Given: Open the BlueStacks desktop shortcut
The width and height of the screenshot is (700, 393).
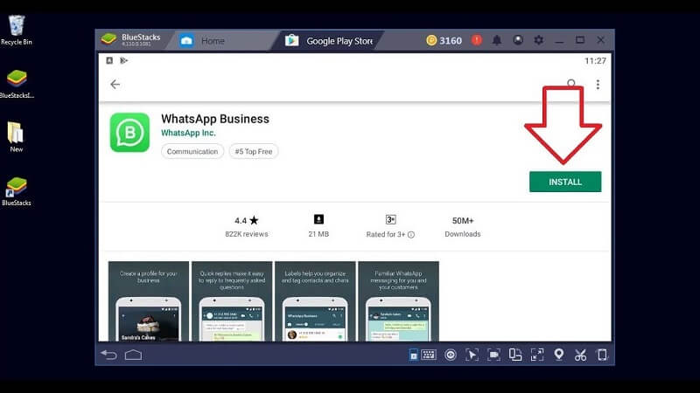Looking at the screenshot, I should coord(17,191).
